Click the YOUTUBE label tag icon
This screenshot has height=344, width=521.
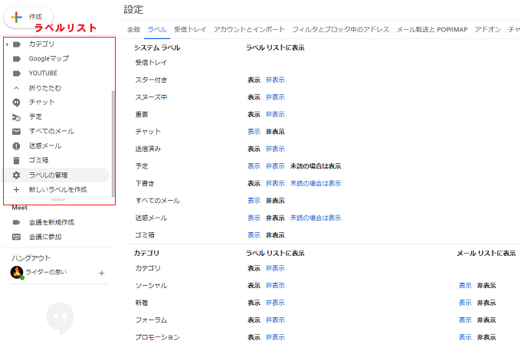click(x=17, y=74)
